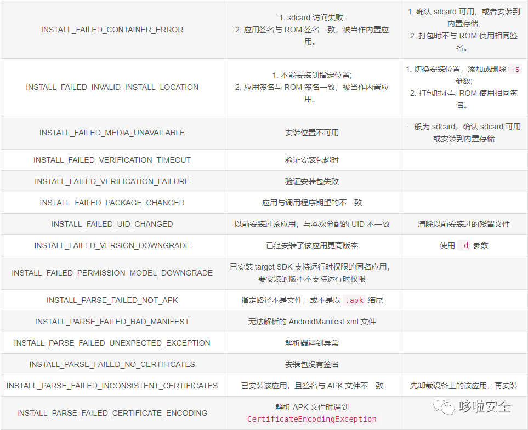The height and width of the screenshot is (430, 528).
Task: Click '已经安装了该应用更高版本' cell
Action: 312,245
